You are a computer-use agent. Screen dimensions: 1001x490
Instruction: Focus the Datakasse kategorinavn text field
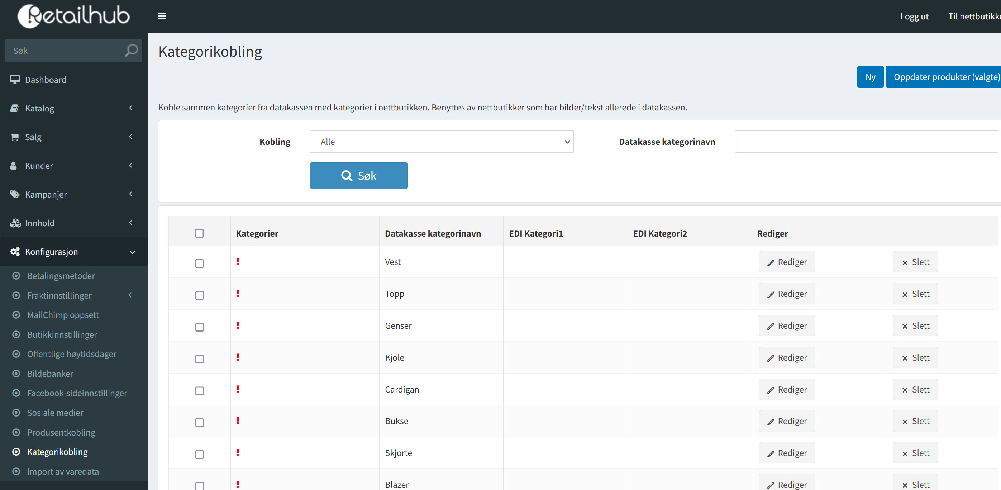tap(866, 142)
